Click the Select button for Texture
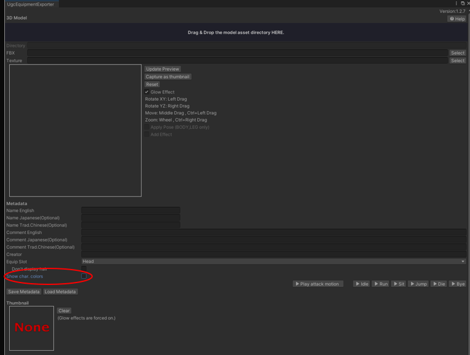 [x=457, y=61]
